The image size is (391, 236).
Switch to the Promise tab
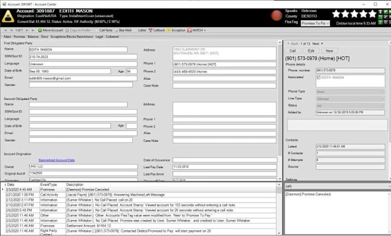19,37
